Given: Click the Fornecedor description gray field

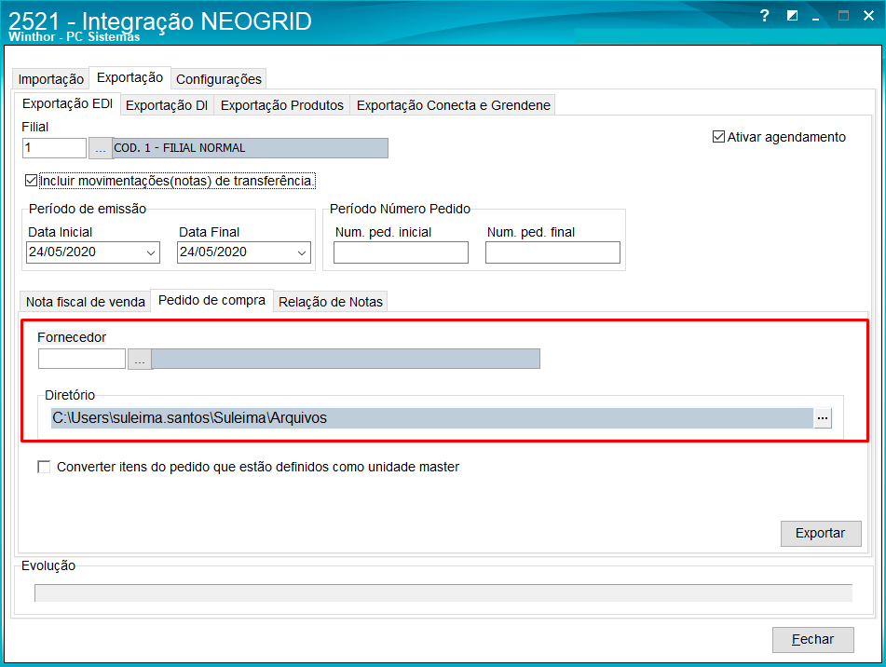Looking at the screenshot, I should [x=346, y=359].
